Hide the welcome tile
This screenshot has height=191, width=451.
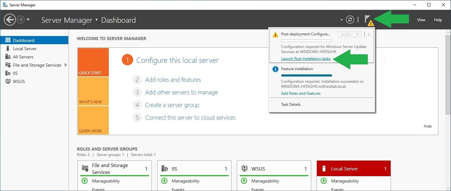click(x=428, y=126)
